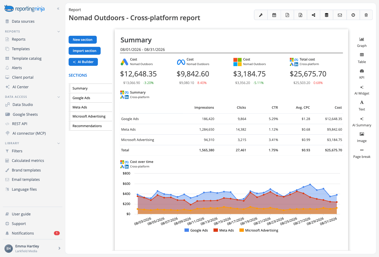Add a Table widget
This screenshot has height=257, width=379.
click(x=362, y=58)
